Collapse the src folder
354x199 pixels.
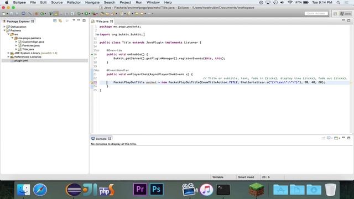click(x=8, y=34)
